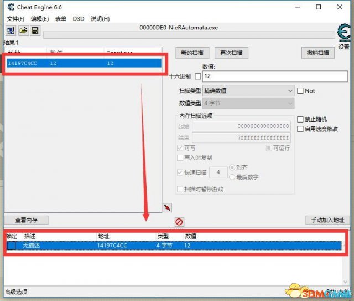354x301 pixels.
Task: Click the 撤销扫描 button
Action: (x=318, y=53)
